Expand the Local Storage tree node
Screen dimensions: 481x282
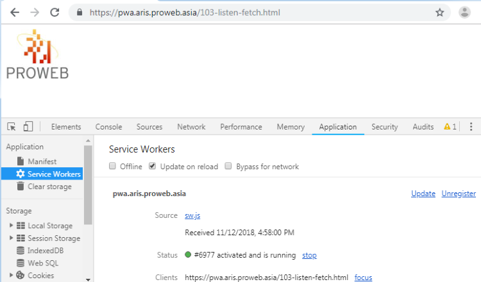[x=11, y=226]
